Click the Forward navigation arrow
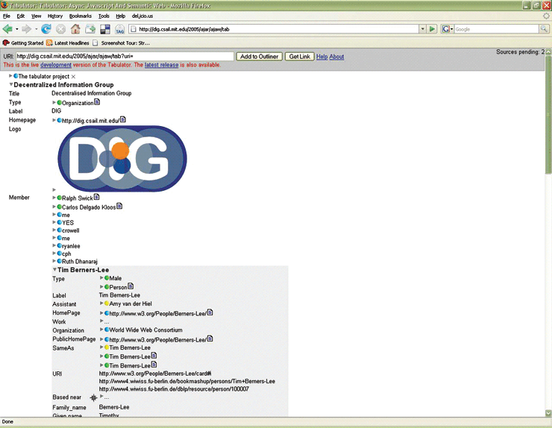This screenshot has width=552, height=428. [x=26, y=29]
